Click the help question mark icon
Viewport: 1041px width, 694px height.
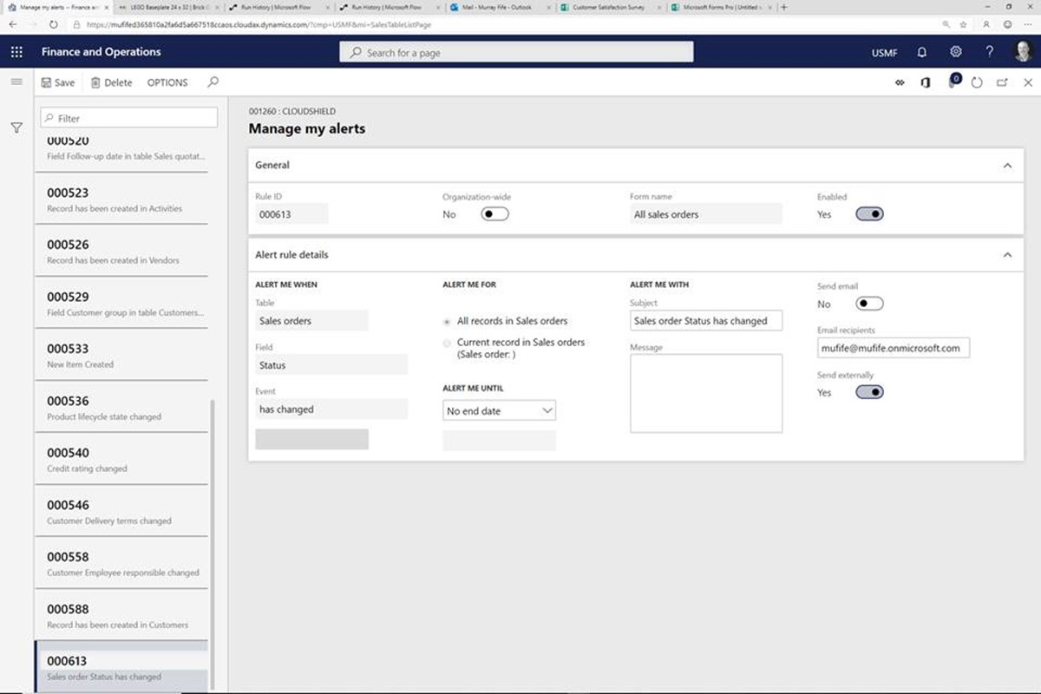coord(989,52)
